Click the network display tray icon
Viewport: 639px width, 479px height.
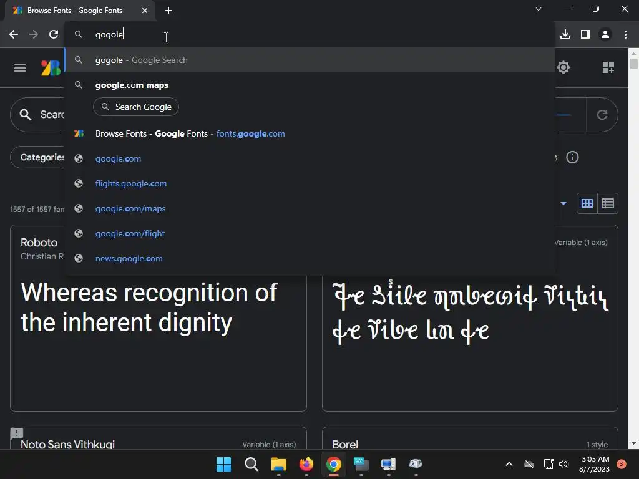click(549, 464)
